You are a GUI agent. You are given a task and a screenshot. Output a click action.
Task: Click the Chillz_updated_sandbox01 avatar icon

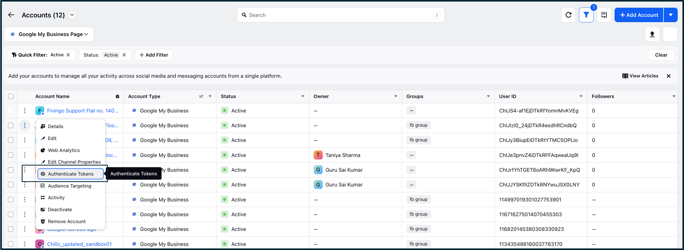40,244
